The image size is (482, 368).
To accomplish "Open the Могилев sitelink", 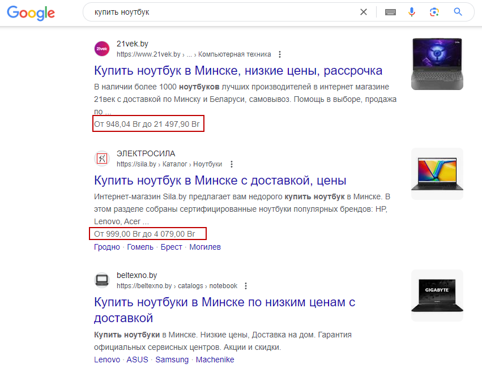I will (x=205, y=247).
